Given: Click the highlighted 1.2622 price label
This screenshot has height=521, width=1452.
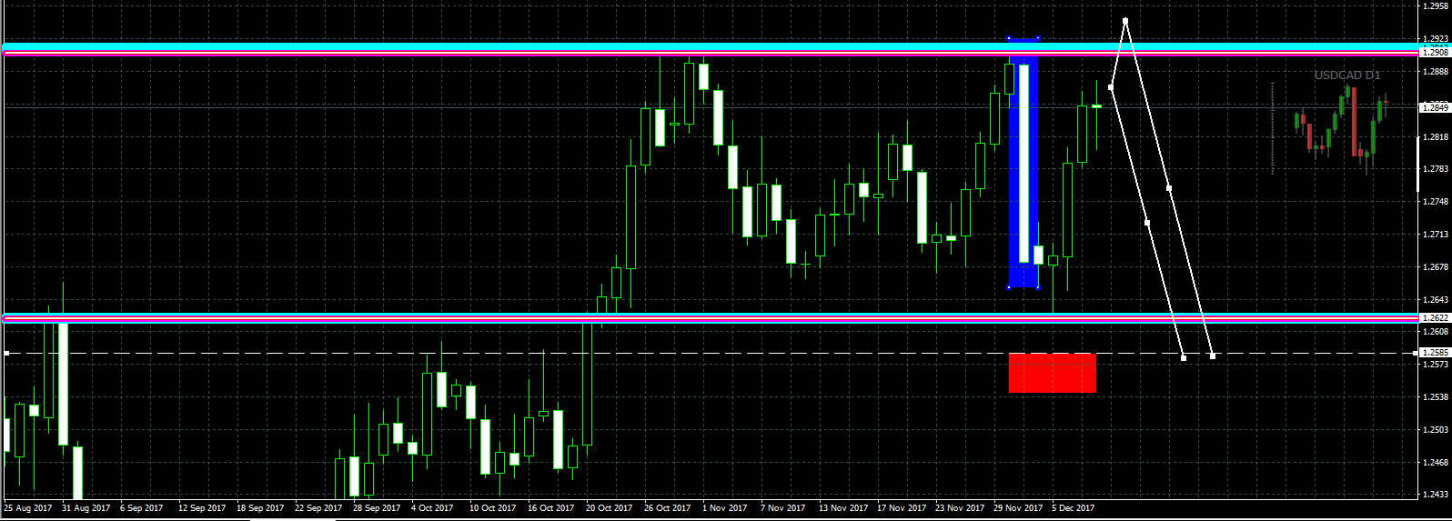Looking at the screenshot, I should pos(1435,318).
